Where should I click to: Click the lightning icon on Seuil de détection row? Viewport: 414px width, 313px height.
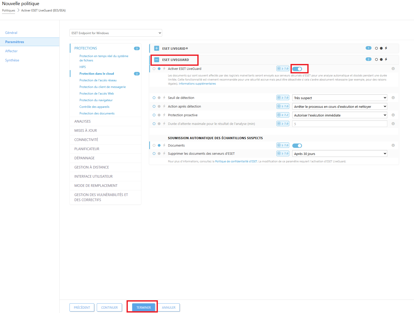point(164,98)
